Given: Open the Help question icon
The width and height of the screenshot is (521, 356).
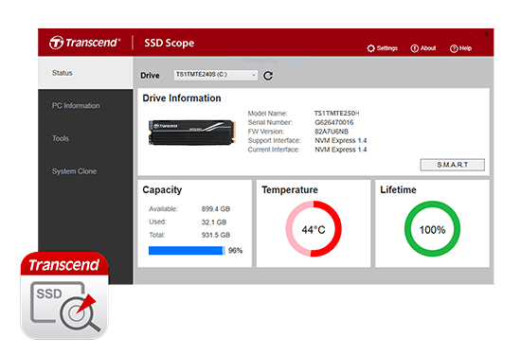Looking at the screenshot, I should point(454,48).
